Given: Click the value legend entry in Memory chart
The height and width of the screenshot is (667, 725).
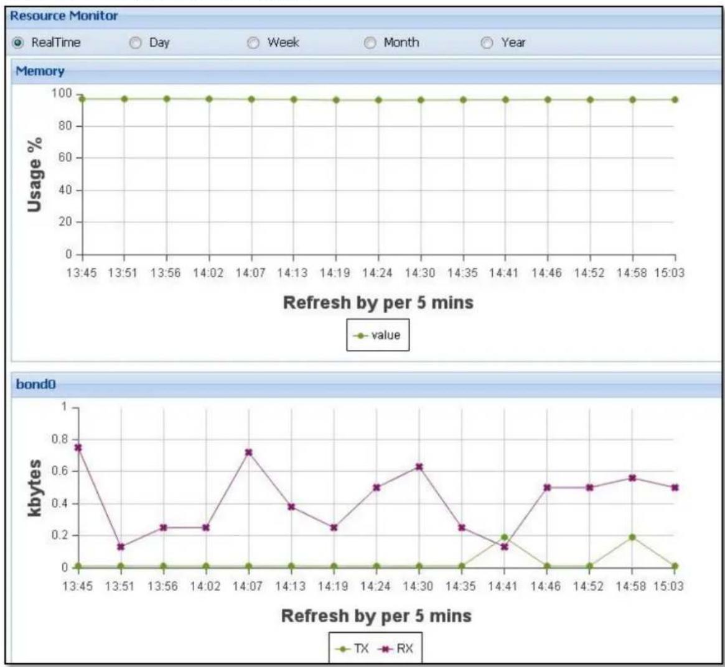Looking at the screenshot, I should 378,335.
